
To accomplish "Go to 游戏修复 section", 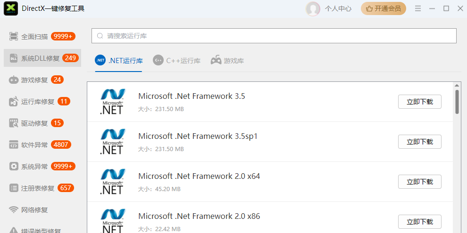I will pyautogui.click(x=42, y=80).
